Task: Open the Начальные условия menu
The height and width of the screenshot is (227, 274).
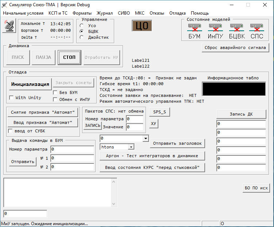Action: coord(23,13)
